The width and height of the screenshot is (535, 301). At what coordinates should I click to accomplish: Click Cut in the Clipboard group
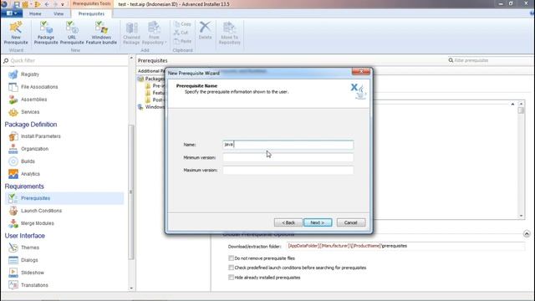pyautogui.click(x=181, y=33)
